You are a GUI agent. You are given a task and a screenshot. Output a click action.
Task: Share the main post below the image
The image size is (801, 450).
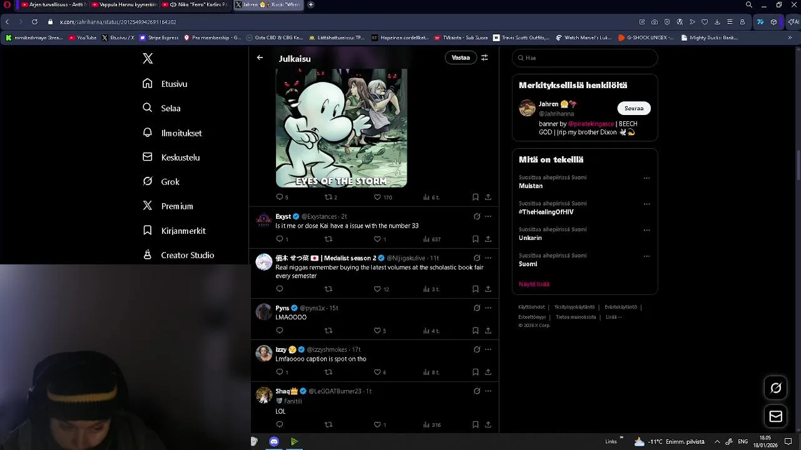[x=488, y=197]
